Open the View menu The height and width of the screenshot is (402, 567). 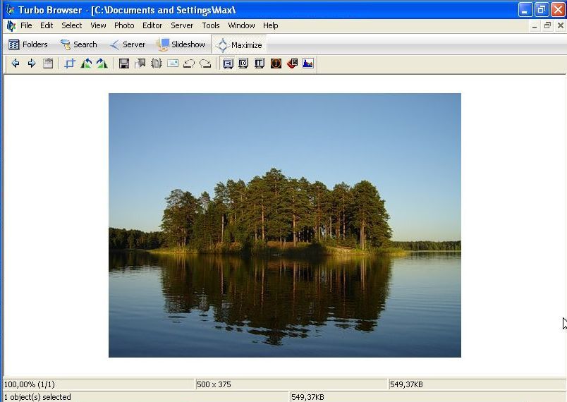point(98,25)
